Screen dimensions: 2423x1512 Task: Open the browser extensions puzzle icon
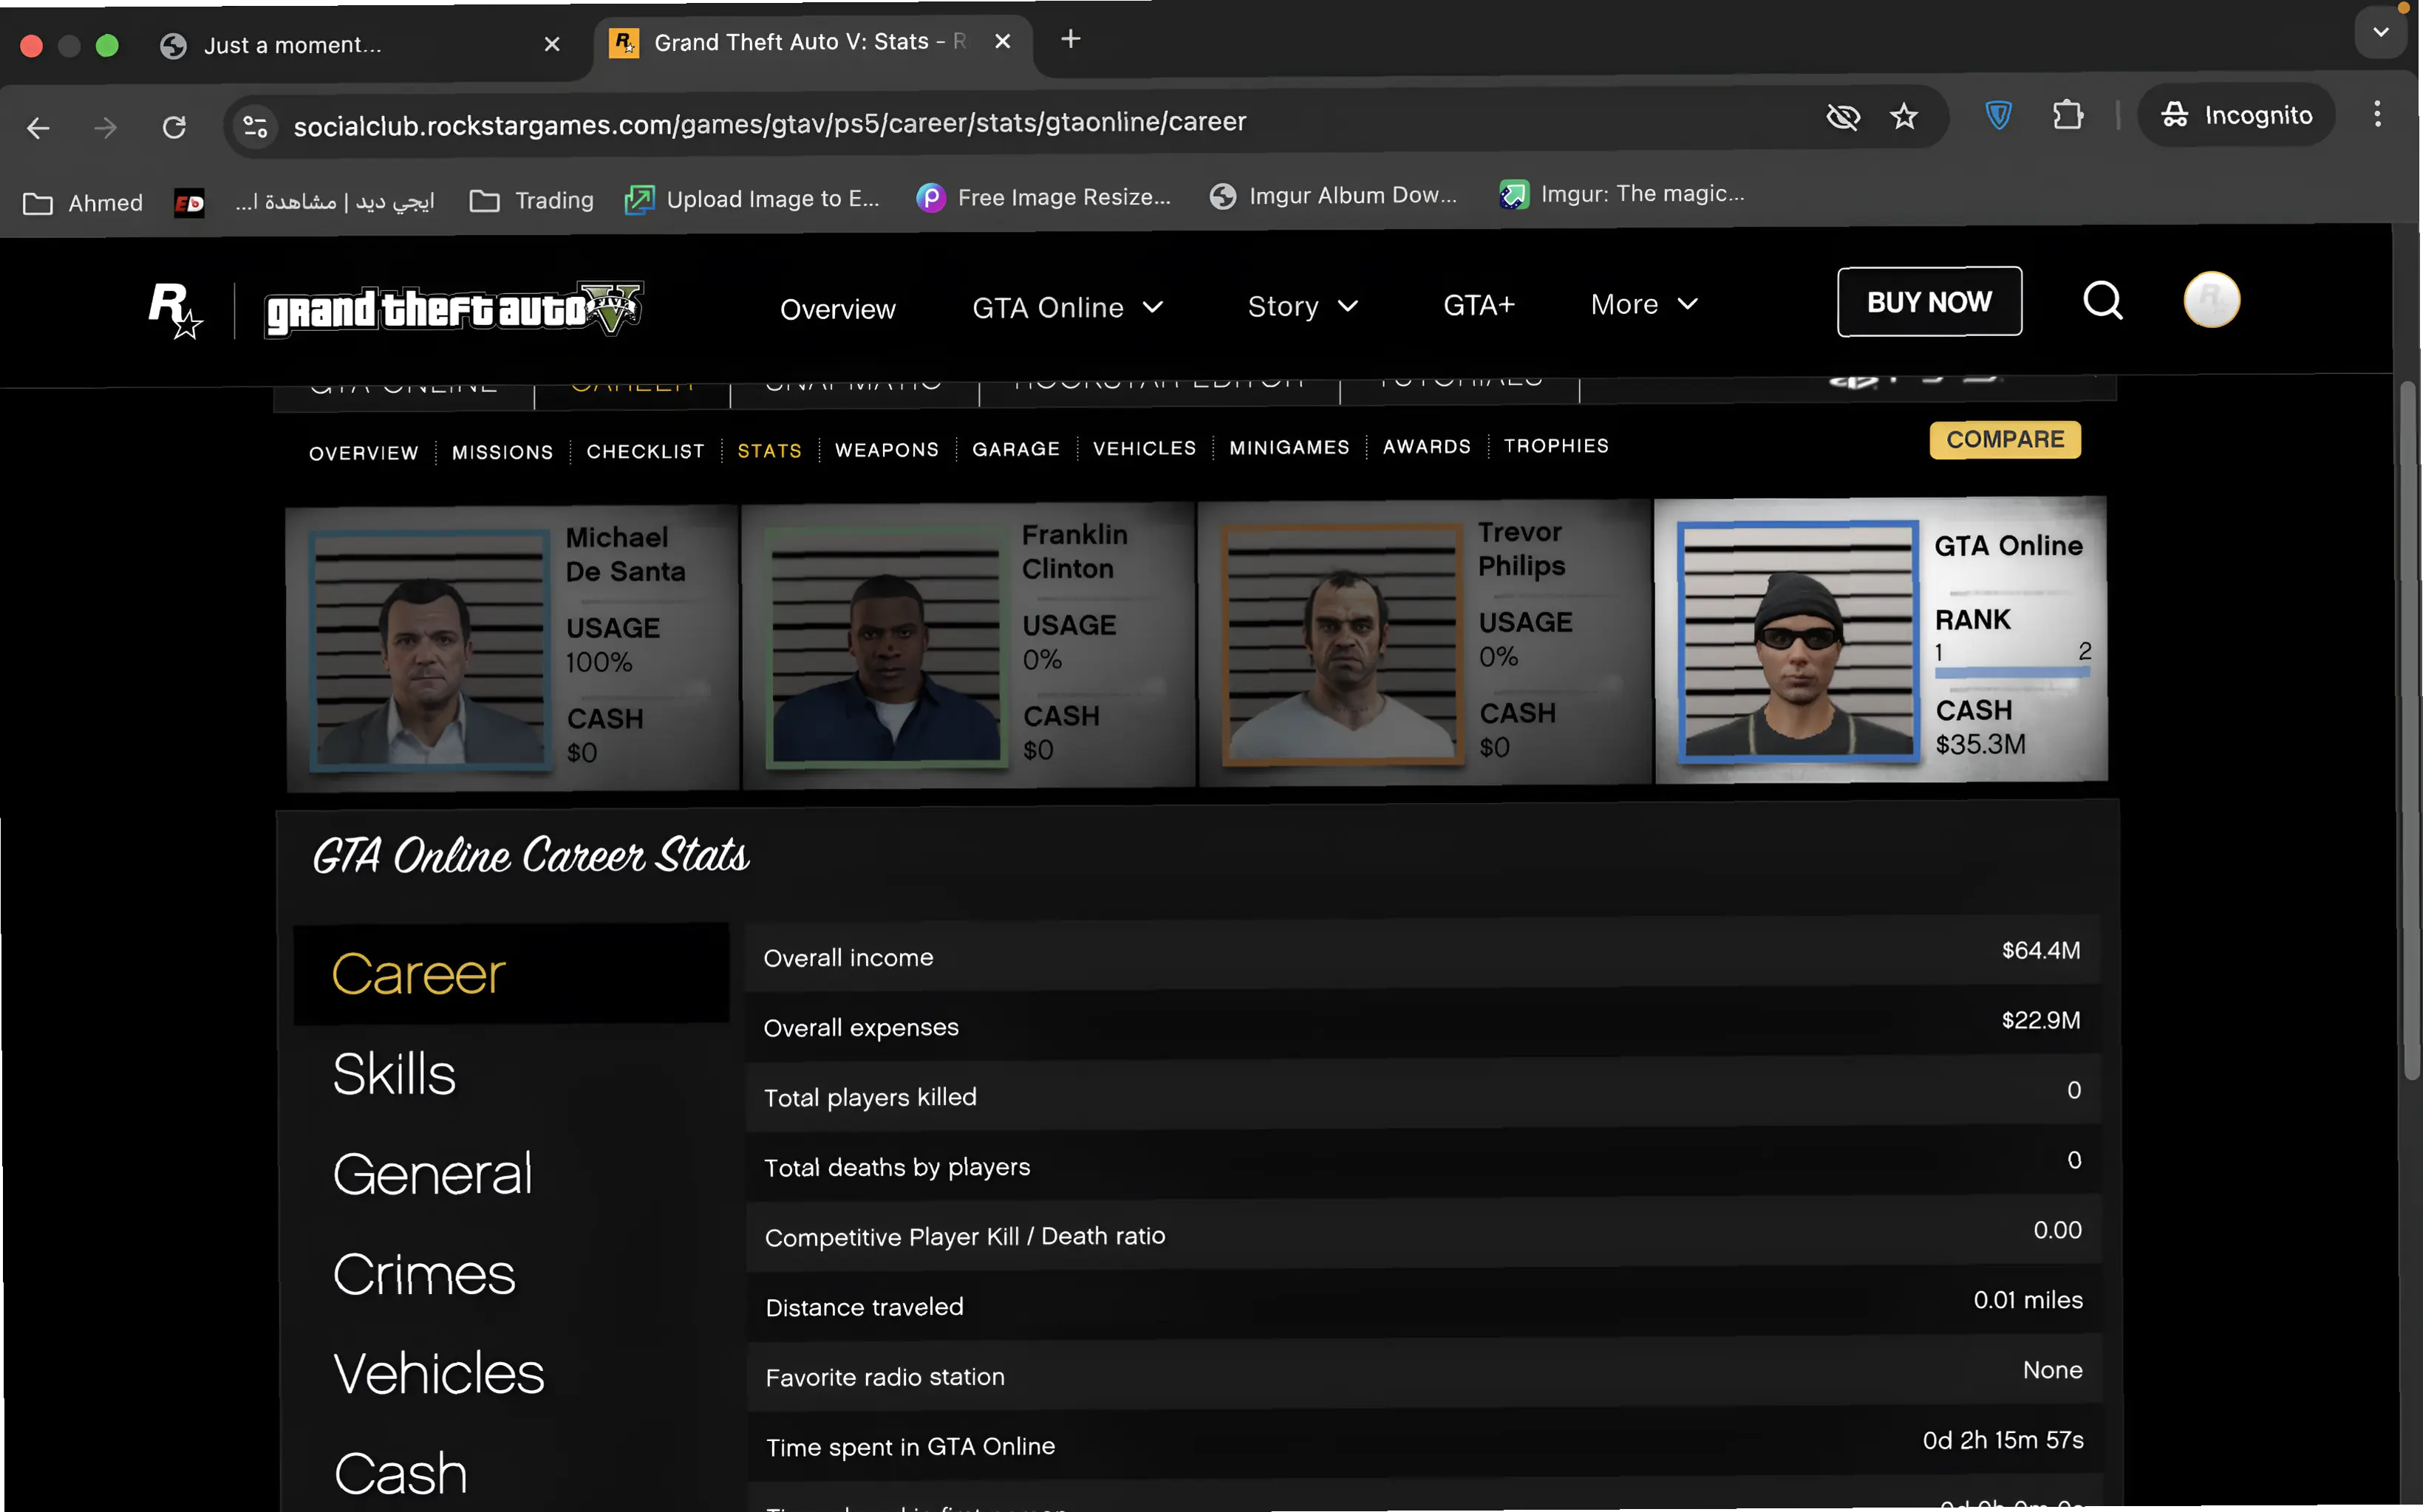(x=2067, y=116)
